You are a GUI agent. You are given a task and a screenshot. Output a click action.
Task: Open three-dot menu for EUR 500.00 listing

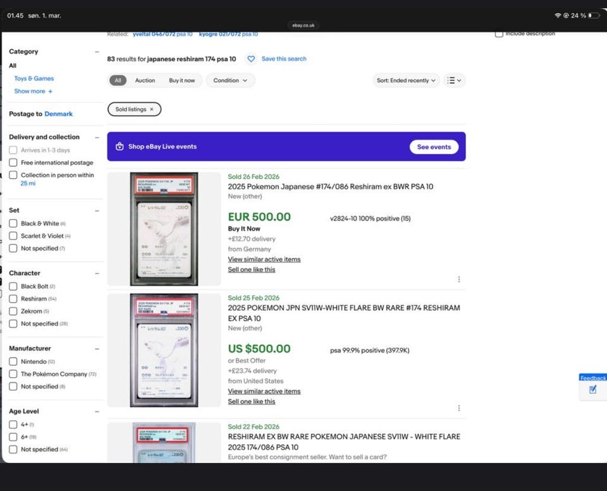[x=459, y=279]
